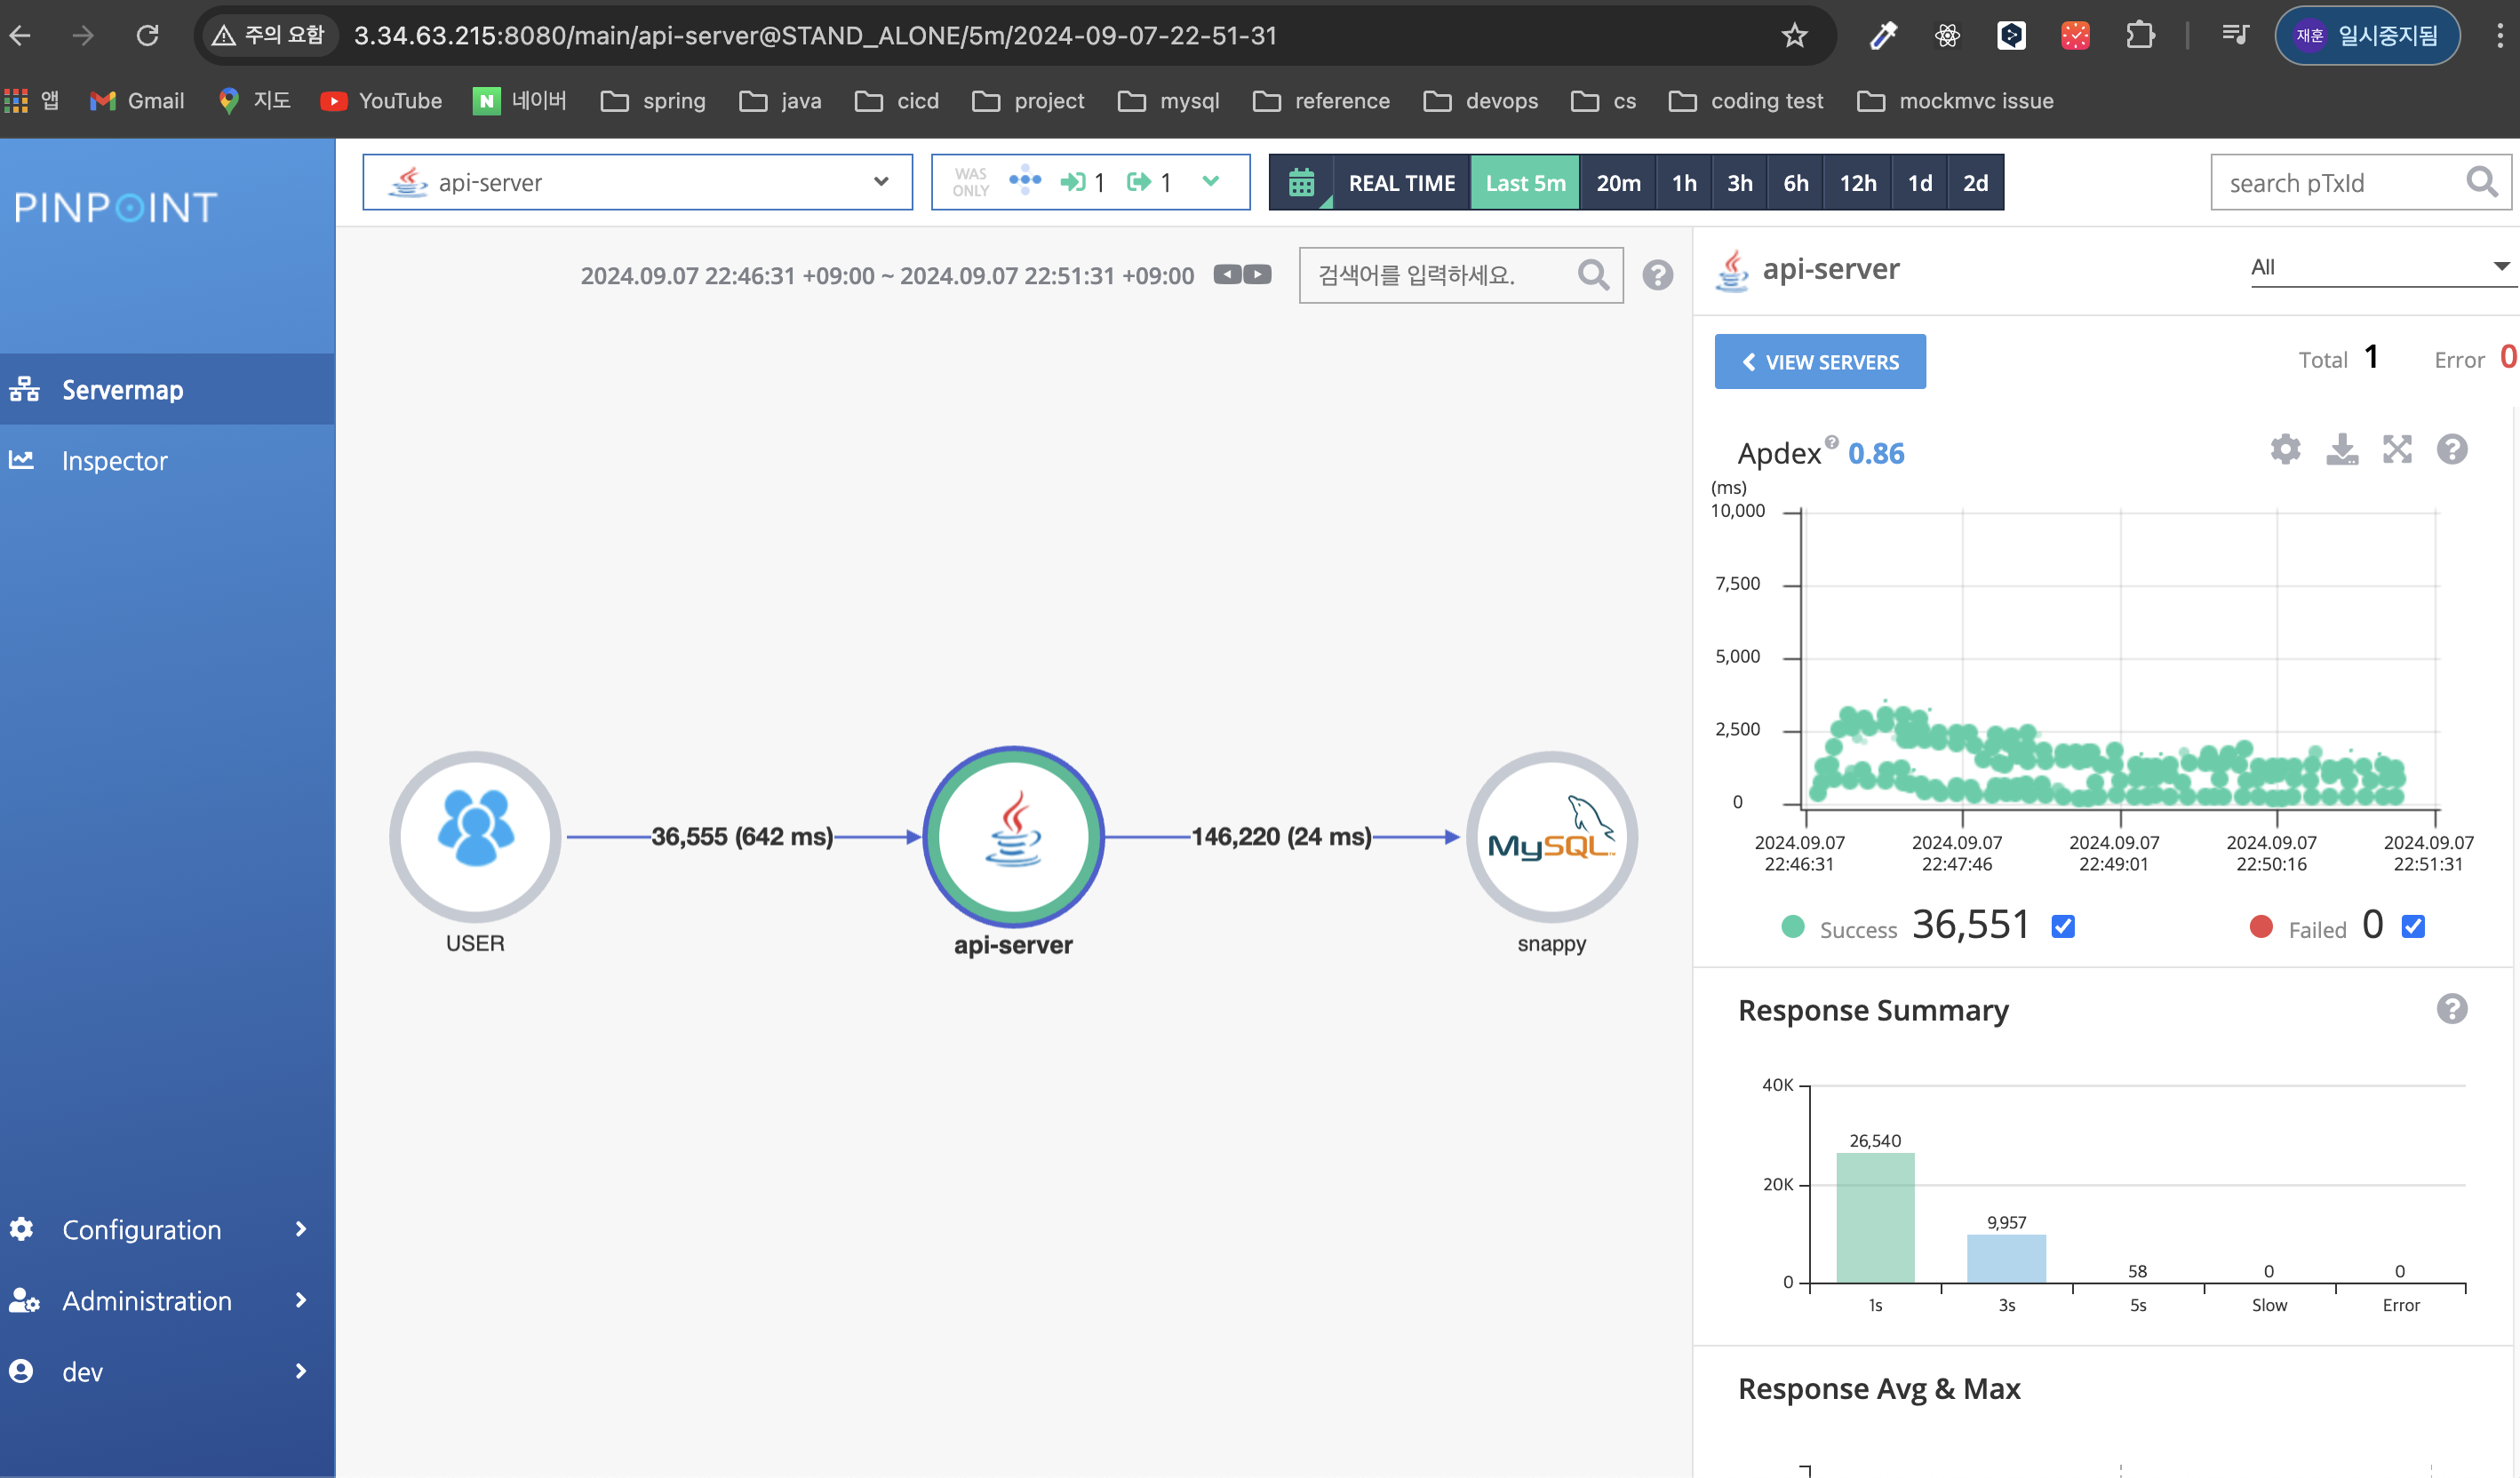Click the VIEW SERVERS button
Viewport: 2520px width, 1478px height.
pyautogui.click(x=1819, y=362)
